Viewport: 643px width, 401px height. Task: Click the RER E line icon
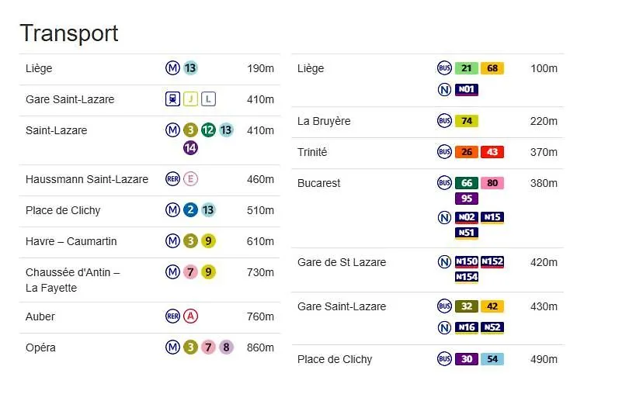tap(190, 179)
